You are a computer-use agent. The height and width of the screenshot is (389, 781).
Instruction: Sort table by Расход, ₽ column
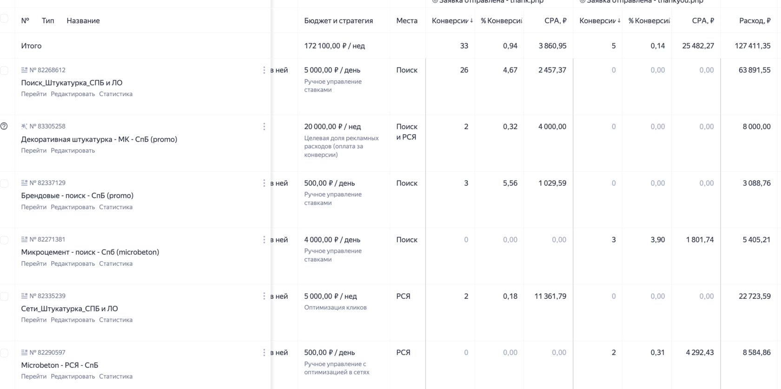(755, 20)
